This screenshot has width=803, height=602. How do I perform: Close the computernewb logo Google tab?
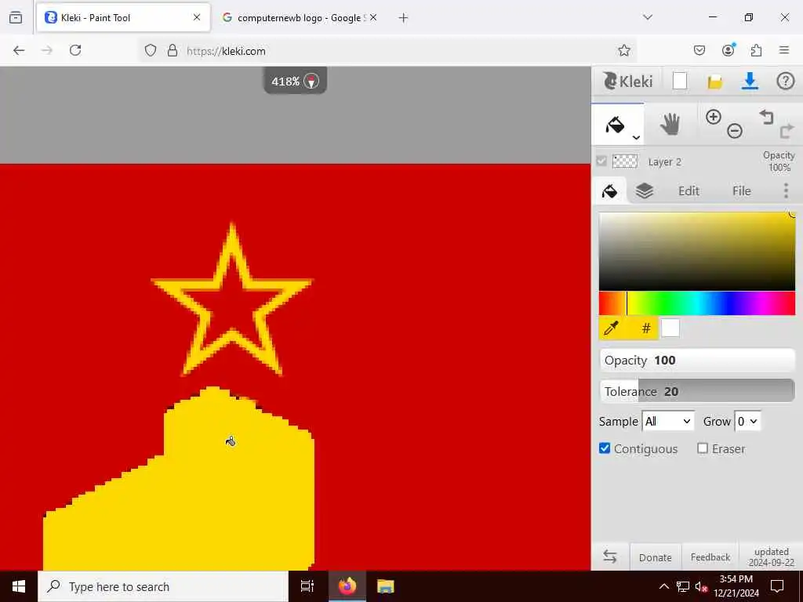coord(373,17)
